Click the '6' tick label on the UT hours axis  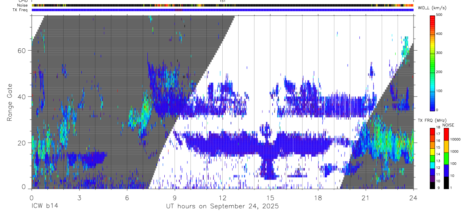[127, 198]
